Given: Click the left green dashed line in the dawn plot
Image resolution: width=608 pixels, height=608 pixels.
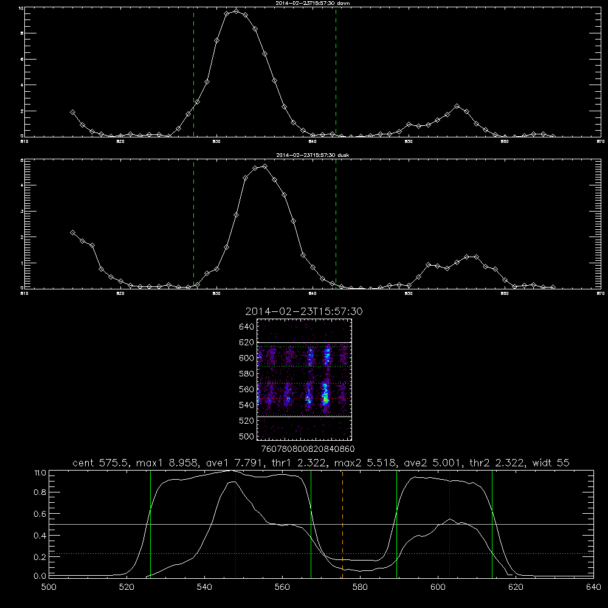Looking at the screenshot, I should [x=193, y=72].
